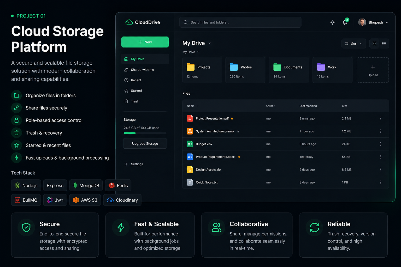
Task: Open more options for Quick Notes.txt
Action: (381, 182)
